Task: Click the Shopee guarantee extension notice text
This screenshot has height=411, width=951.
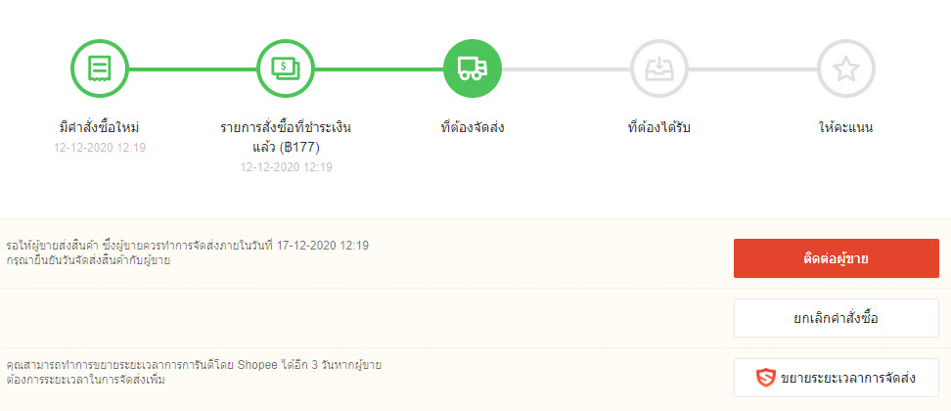Action: click(x=193, y=364)
